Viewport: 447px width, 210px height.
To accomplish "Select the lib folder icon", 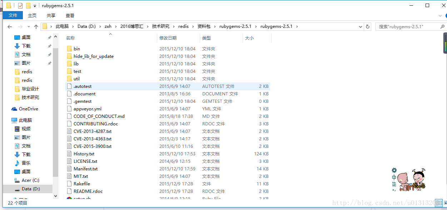I will [69, 64].
